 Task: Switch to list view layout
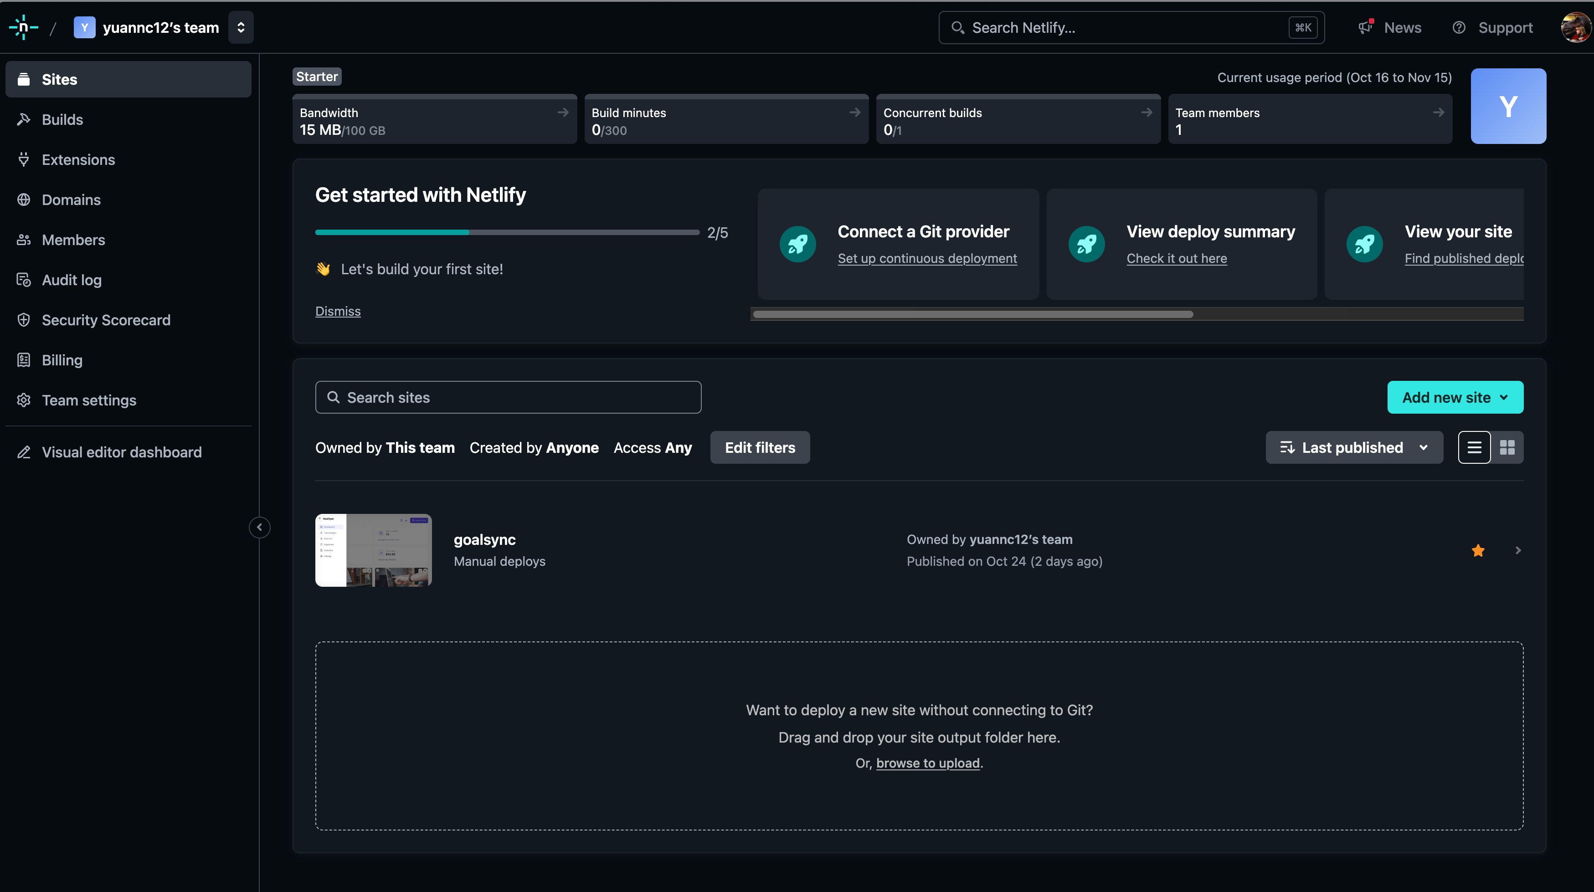click(x=1474, y=447)
